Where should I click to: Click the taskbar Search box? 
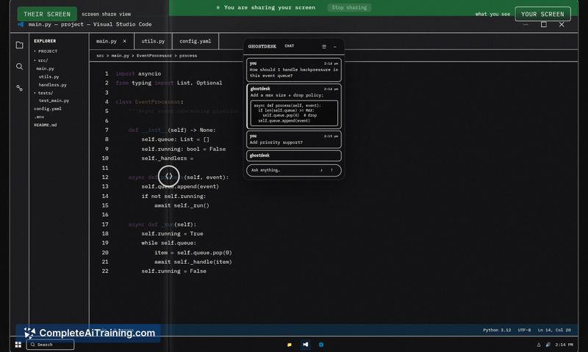point(50,345)
